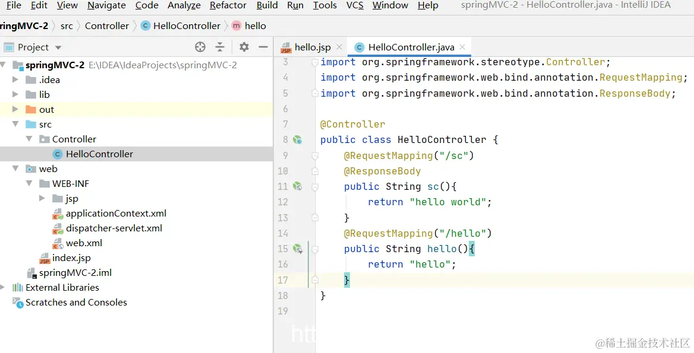694x353 pixels.
Task: Select HelloController in the project tree
Action: (99, 154)
